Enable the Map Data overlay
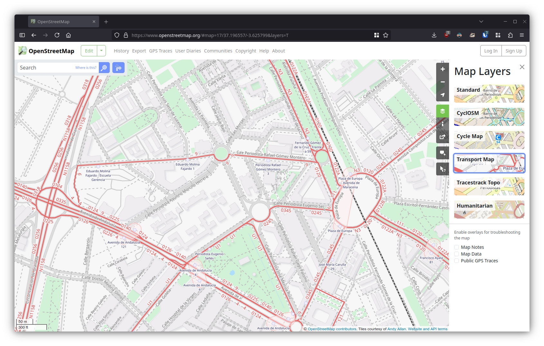544x346 pixels. pos(456,254)
